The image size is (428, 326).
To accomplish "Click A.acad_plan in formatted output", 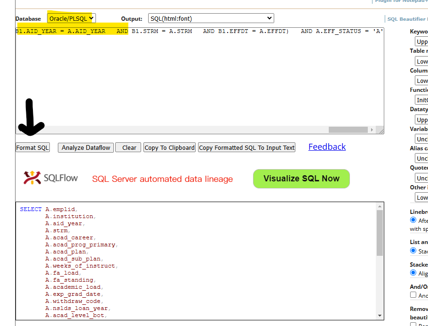I will 65,252.
